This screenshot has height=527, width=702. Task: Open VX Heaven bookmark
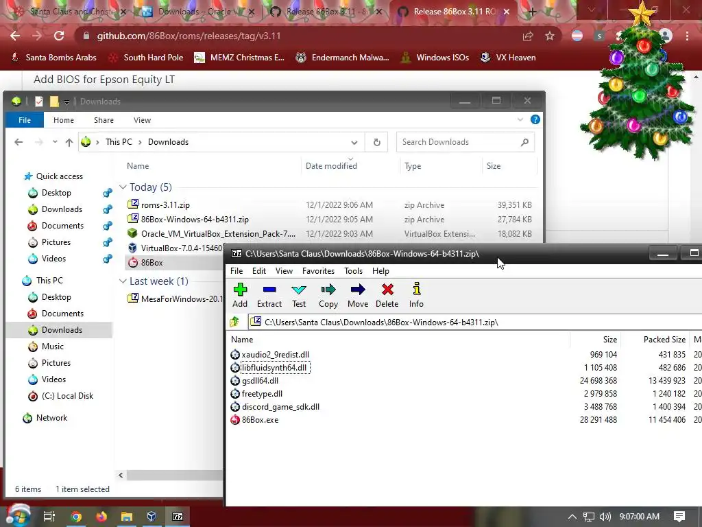point(508,58)
